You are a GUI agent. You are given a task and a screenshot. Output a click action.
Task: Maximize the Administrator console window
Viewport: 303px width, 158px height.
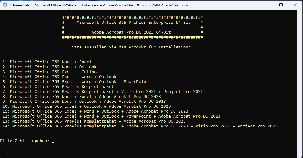(x=281, y=5)
